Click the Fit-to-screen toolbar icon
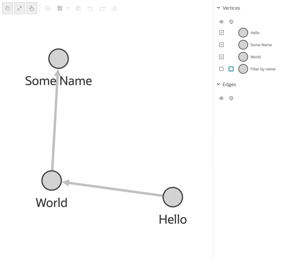 point(20,8)
